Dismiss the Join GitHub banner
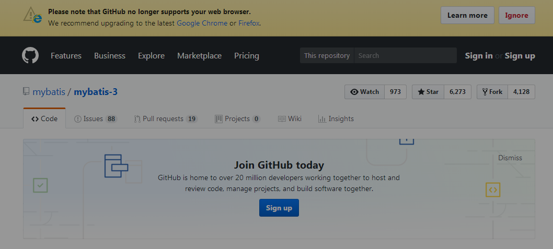 tap(510, 158)
